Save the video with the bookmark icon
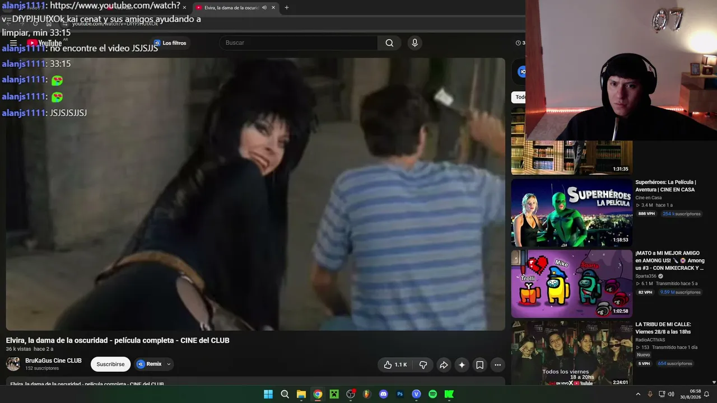The height and width of the screenshot is (403, 717). coord(480,365)
